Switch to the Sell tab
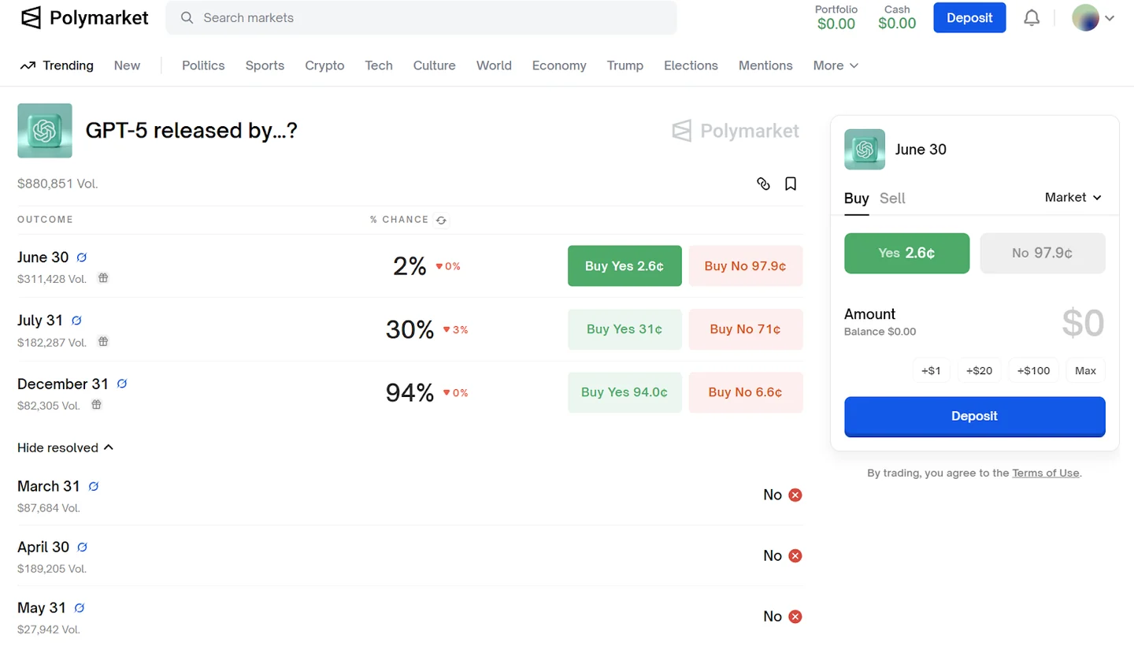This screenshot has height=672, width=1134. (892, 199)
